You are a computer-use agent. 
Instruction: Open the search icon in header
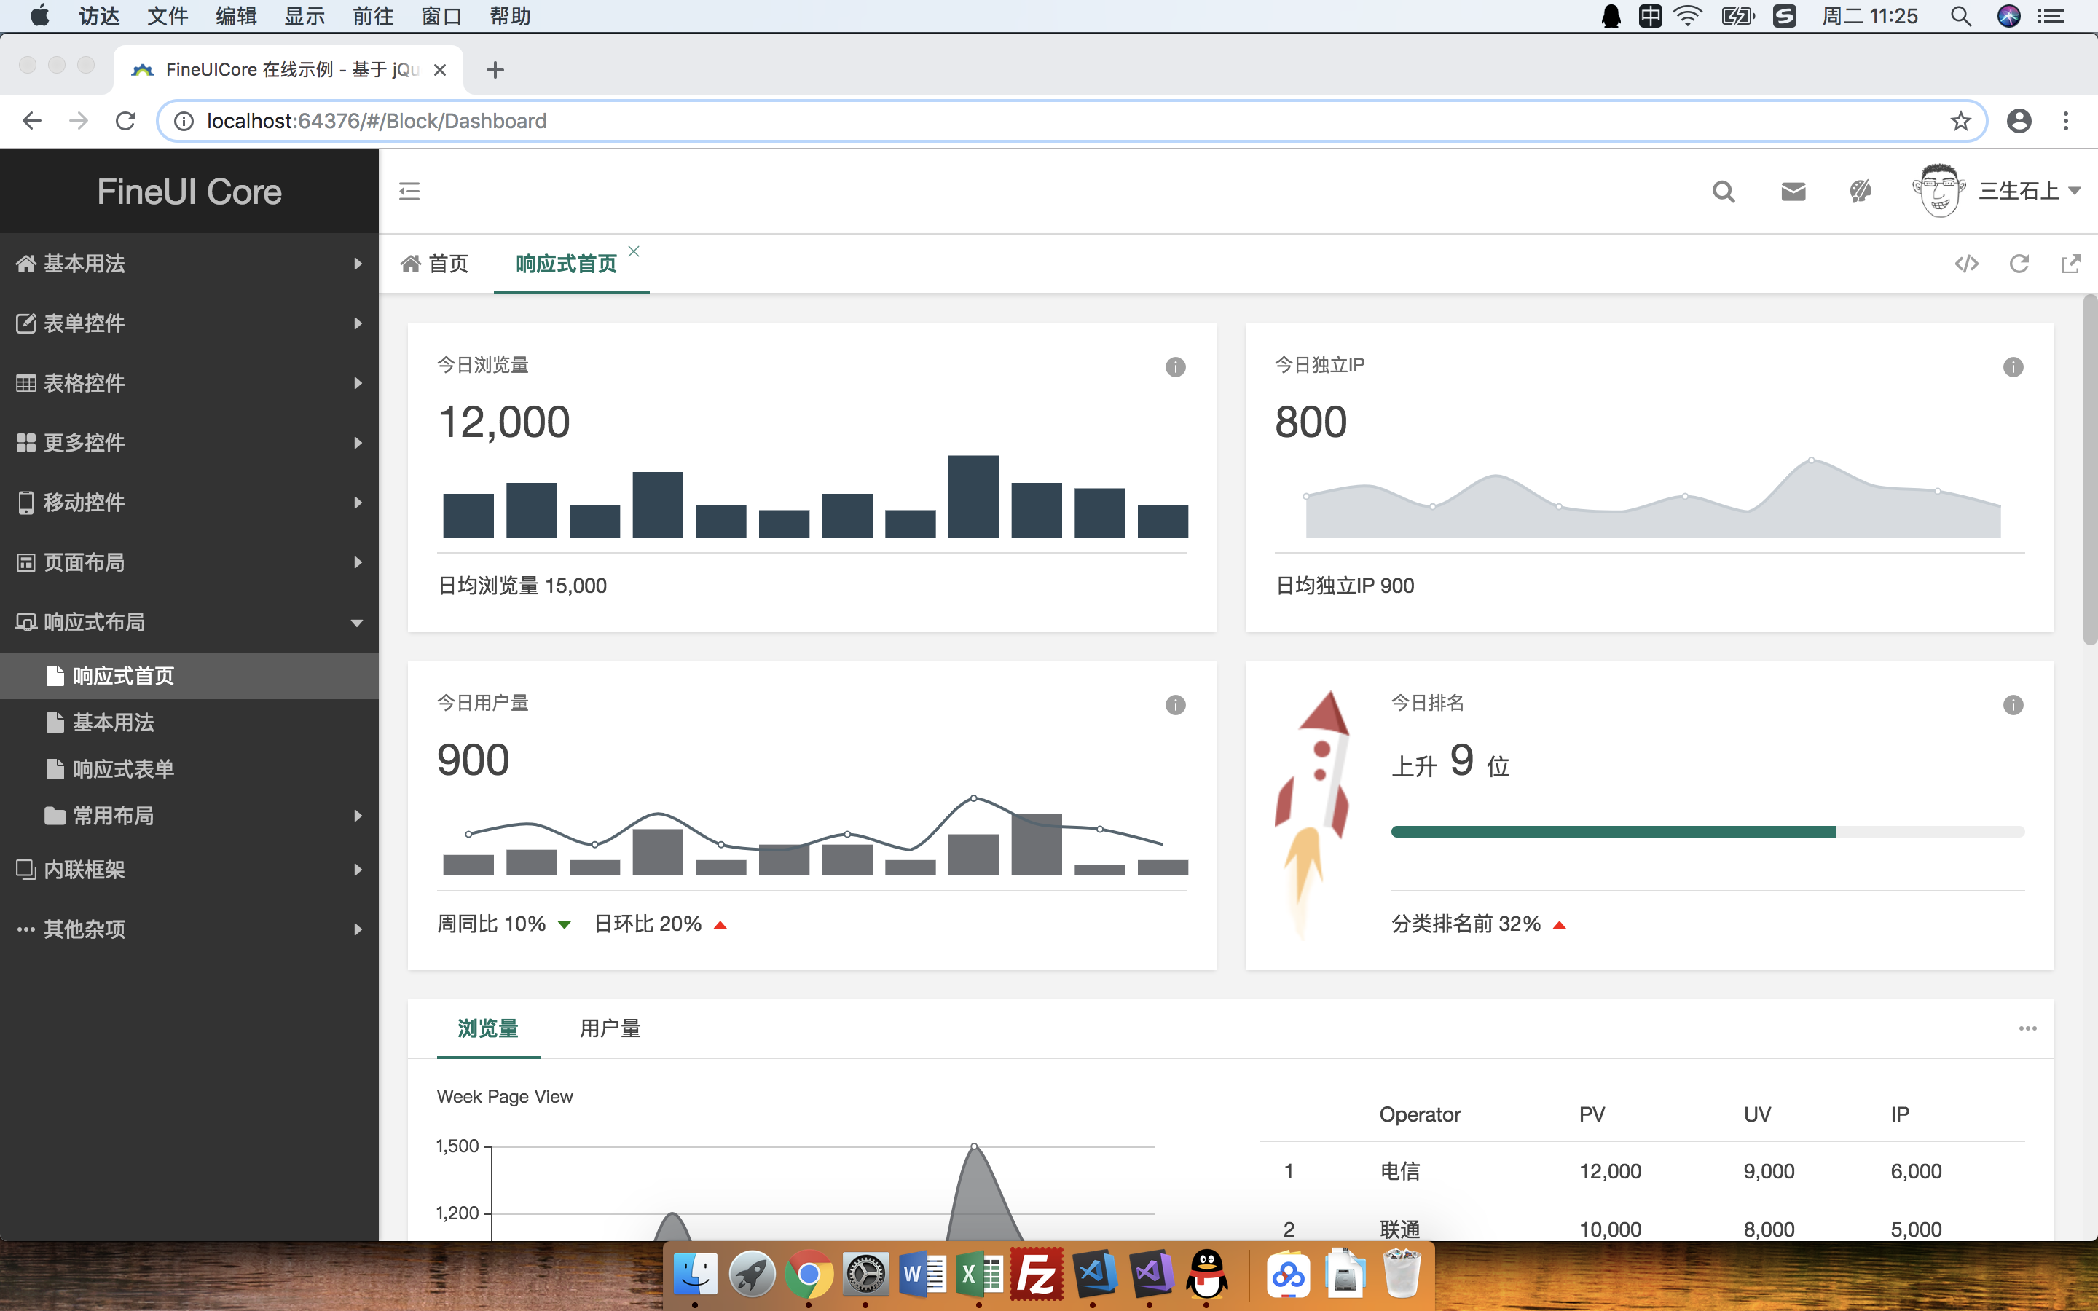pos(1724,191)
